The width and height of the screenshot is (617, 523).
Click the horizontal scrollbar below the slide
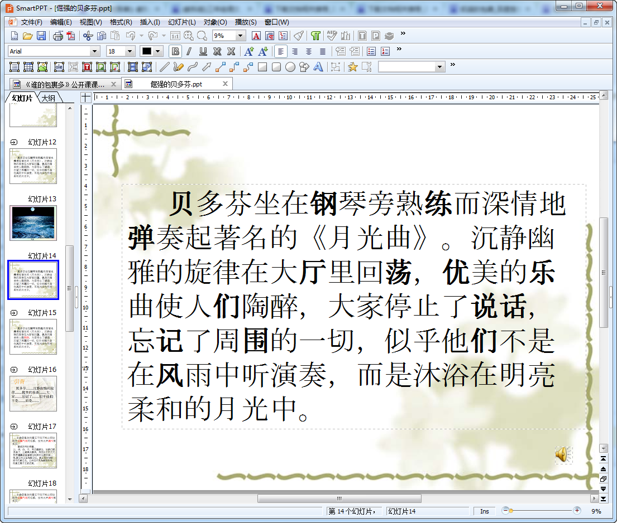pyautogui.click(x=339, y=498)
